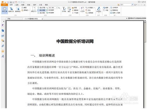The height and width of the screenshot is (109, 147).
Task: Click the Typewriter tool icon
Action: click(x=64, y=10)
